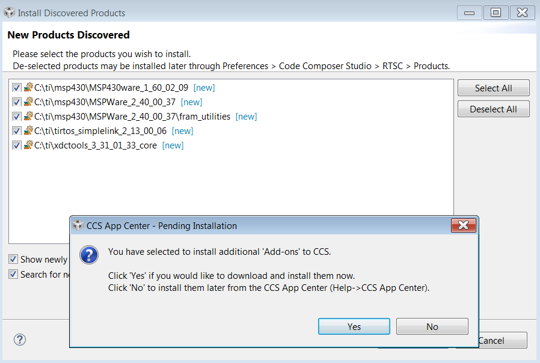Viewport: 540px width, 363px height.
Task: Uncheck tirtos_simplelink_2_13_00_06 checkbox
Action: (16, 131)
